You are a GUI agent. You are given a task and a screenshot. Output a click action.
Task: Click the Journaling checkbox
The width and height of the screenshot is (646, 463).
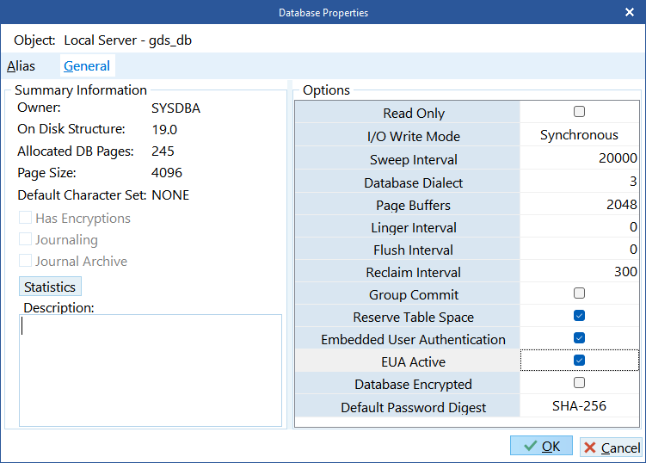click(x=25, y=238)
